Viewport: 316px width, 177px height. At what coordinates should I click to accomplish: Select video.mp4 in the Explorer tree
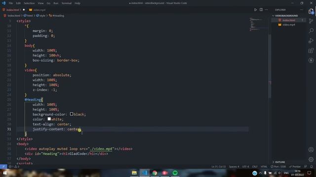[288, 25]
